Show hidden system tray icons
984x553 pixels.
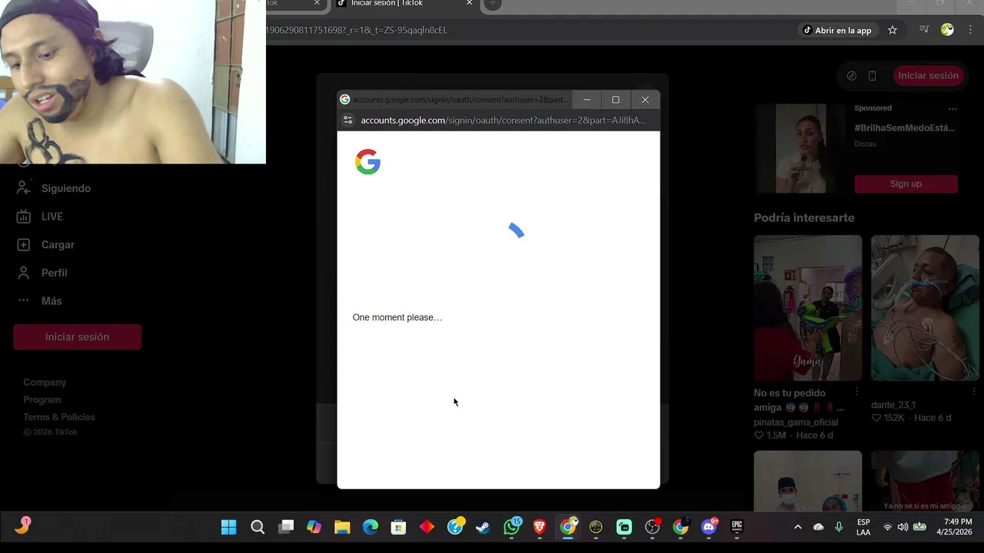coord(797,527)
